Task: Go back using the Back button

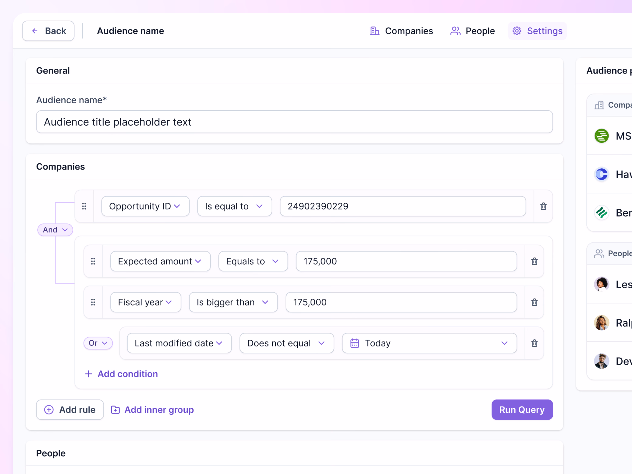Action: click(48, 31)
